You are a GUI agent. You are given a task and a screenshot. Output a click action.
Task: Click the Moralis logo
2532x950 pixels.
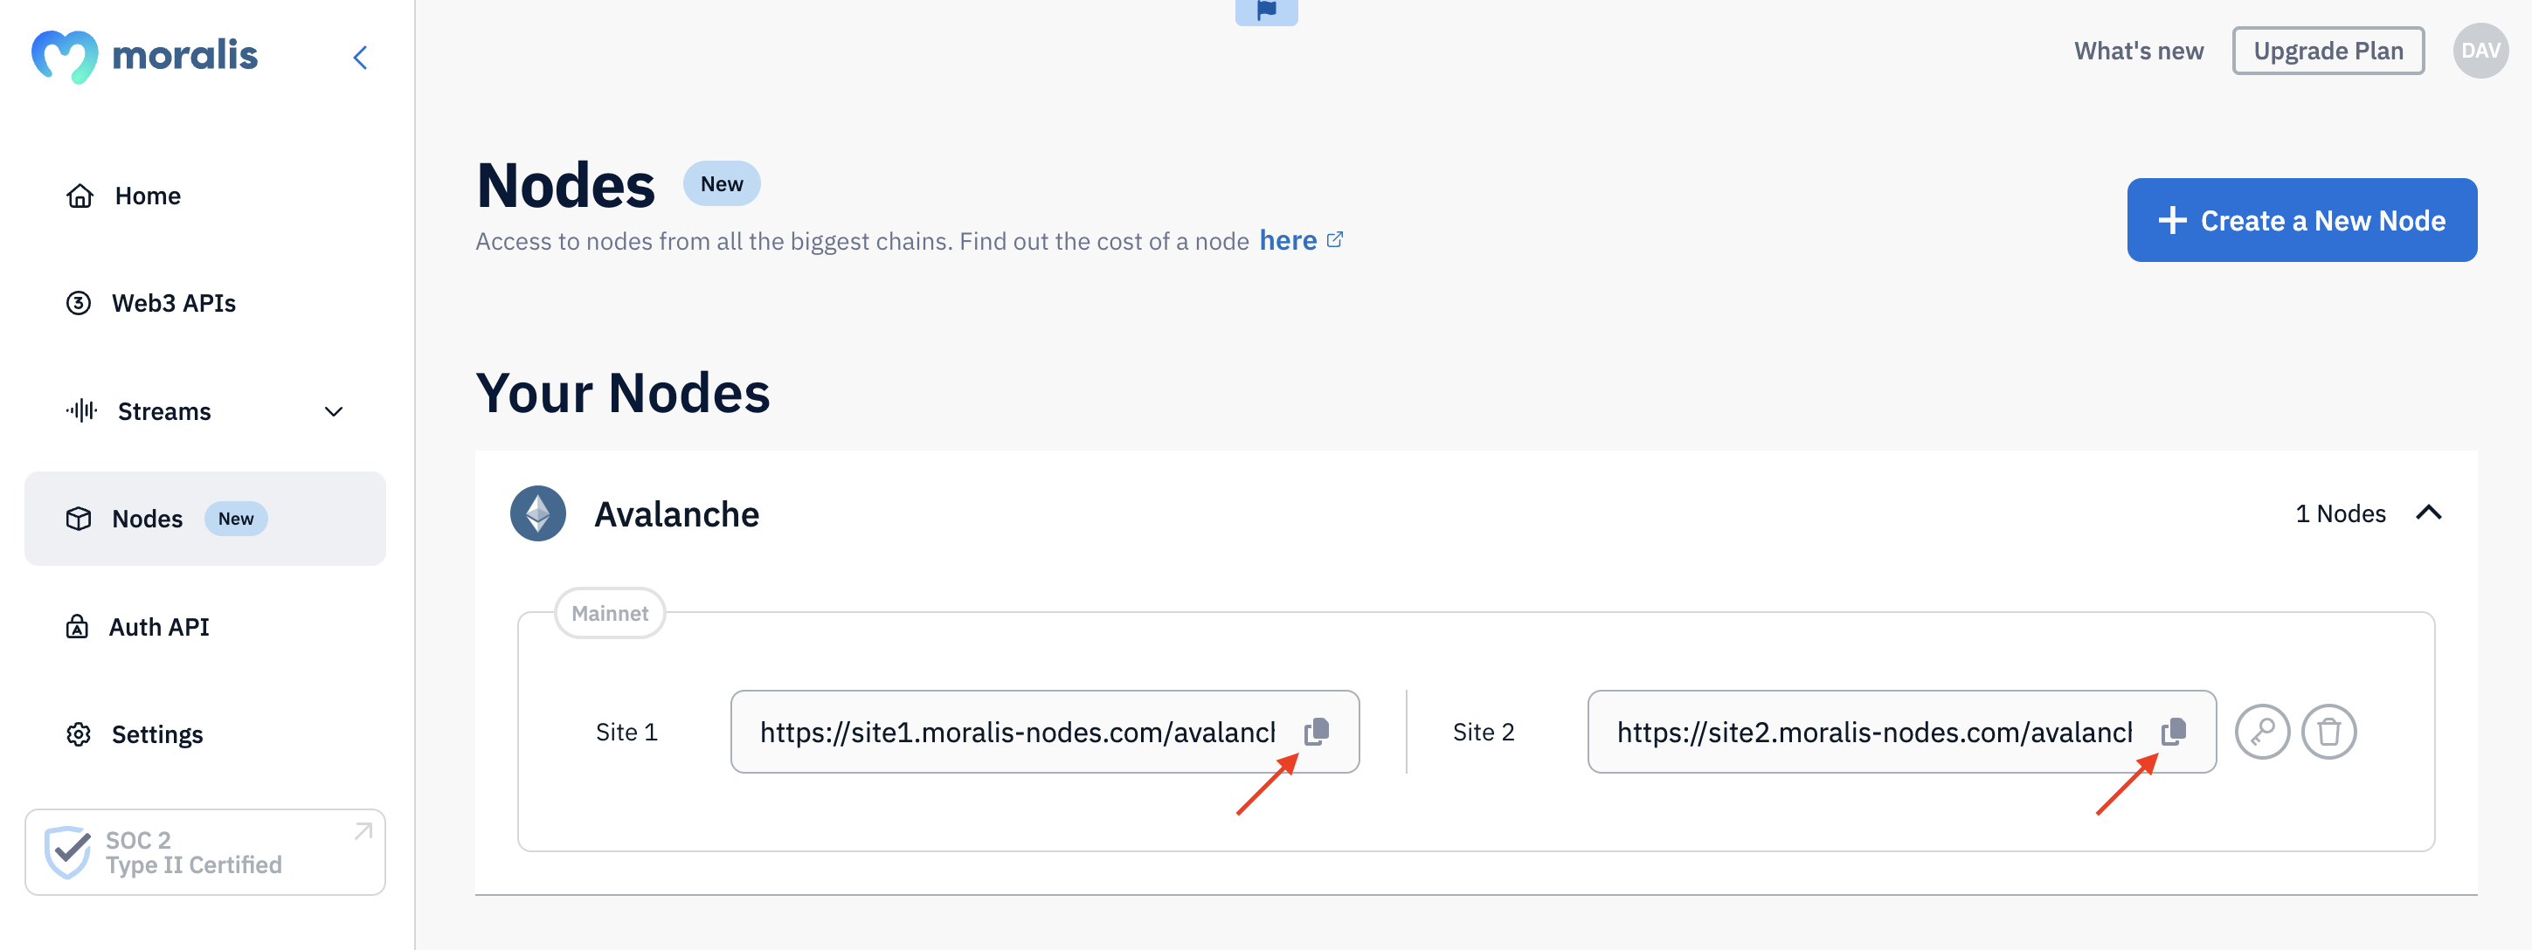click(144, 56)
